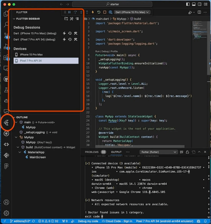Switch to the PROBLEMS tab
Viewport: 211px width, 224px height.
click(x=92, y=152)
